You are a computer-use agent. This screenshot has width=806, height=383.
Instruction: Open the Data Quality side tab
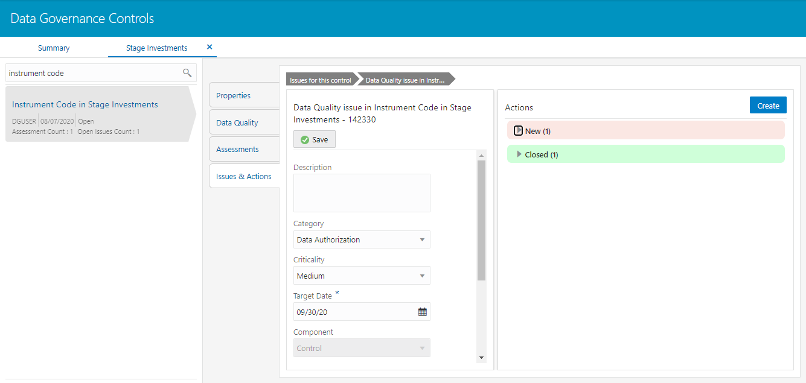click(x=244, y=122)
